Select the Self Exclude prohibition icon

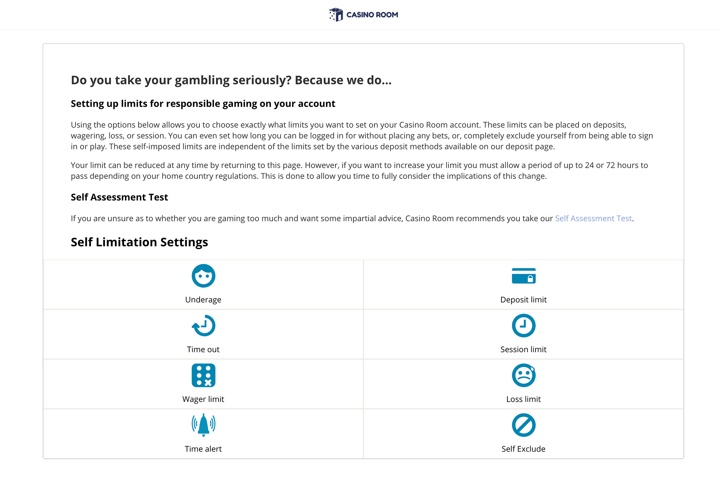(523, 425)
